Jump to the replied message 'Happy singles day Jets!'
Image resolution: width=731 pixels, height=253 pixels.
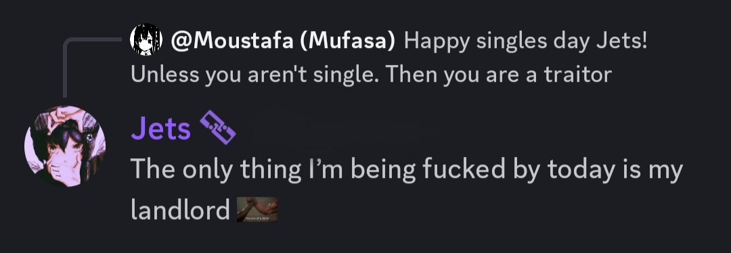(x=525, y=41)
